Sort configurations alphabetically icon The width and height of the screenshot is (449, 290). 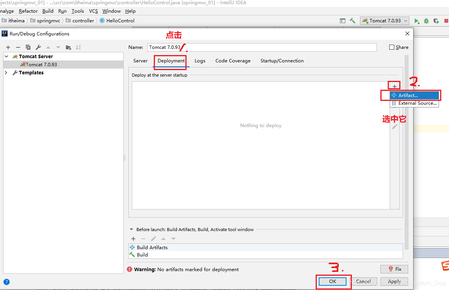click(78, 47)
